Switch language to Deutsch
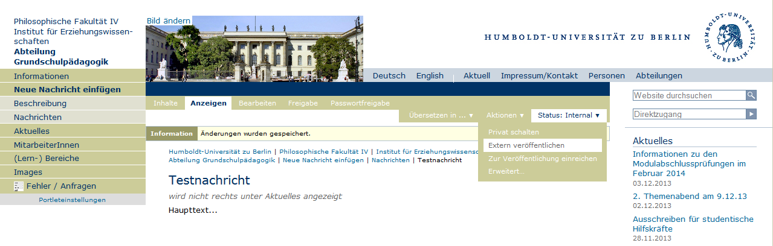This screenshot has width=773, height=246. (x=389, y=75)
